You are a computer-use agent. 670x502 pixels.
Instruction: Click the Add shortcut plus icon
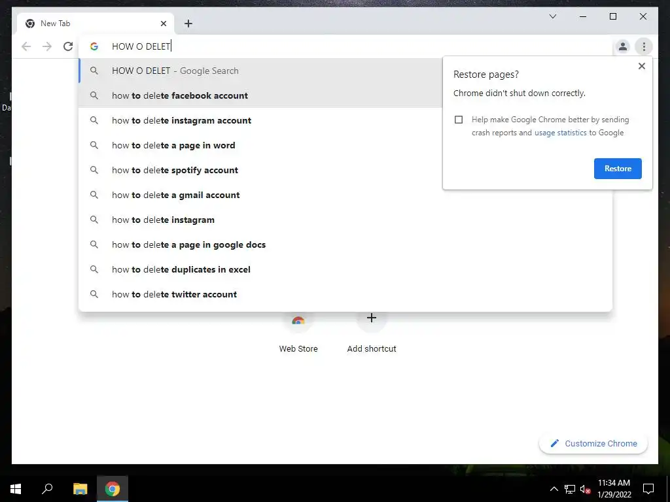coord(372,318)
